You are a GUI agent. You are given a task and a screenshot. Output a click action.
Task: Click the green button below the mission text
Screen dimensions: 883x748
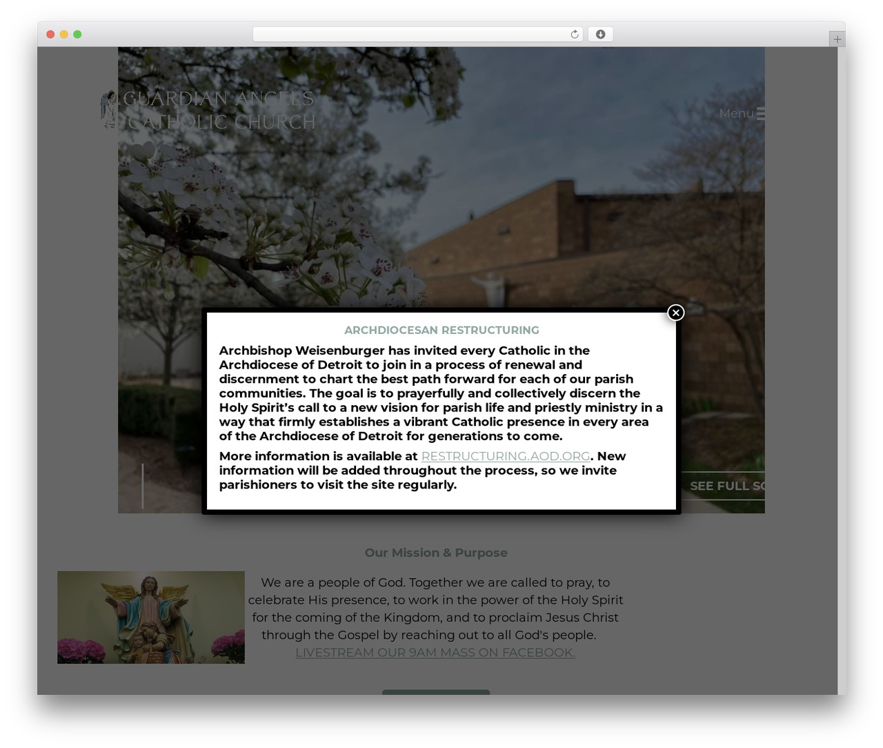(436, 691)
